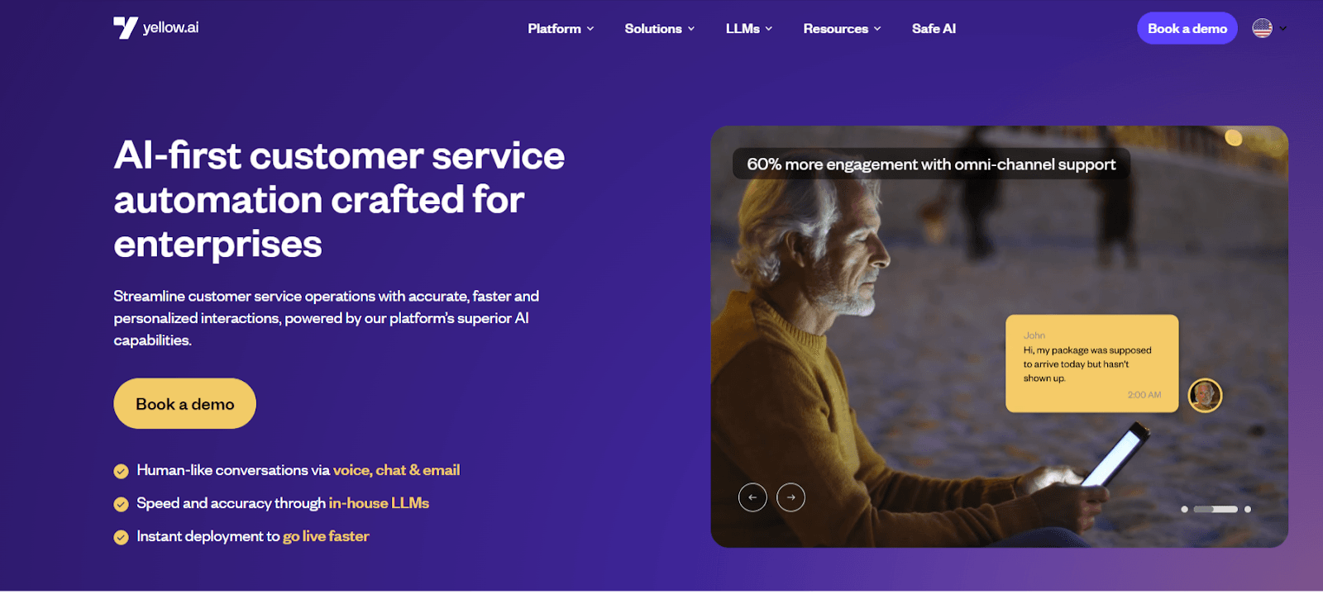Expand the Platform dropdown menu
The image size is (1323, 599).
click(561, 29)
